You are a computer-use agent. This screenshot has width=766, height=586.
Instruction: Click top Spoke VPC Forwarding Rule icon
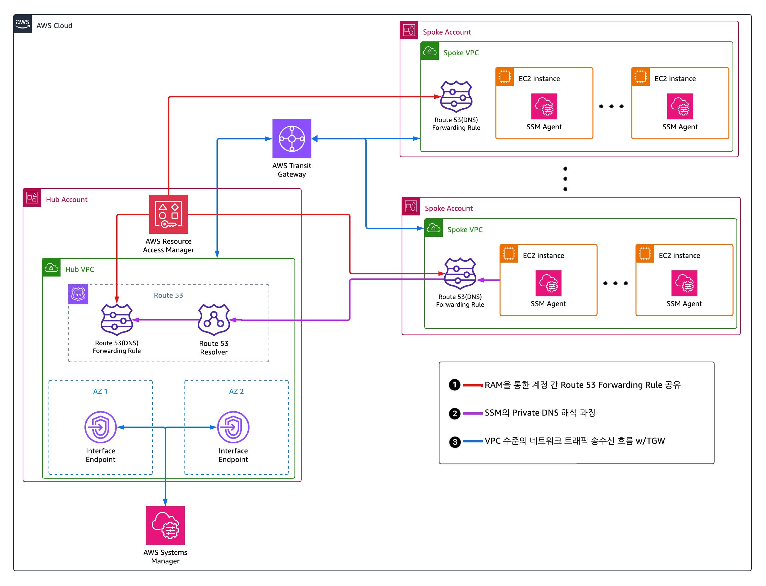[456, 97]
